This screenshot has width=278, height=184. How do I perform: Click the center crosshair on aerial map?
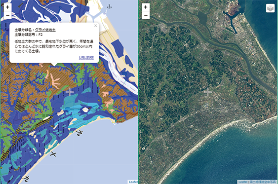point(207,92)
